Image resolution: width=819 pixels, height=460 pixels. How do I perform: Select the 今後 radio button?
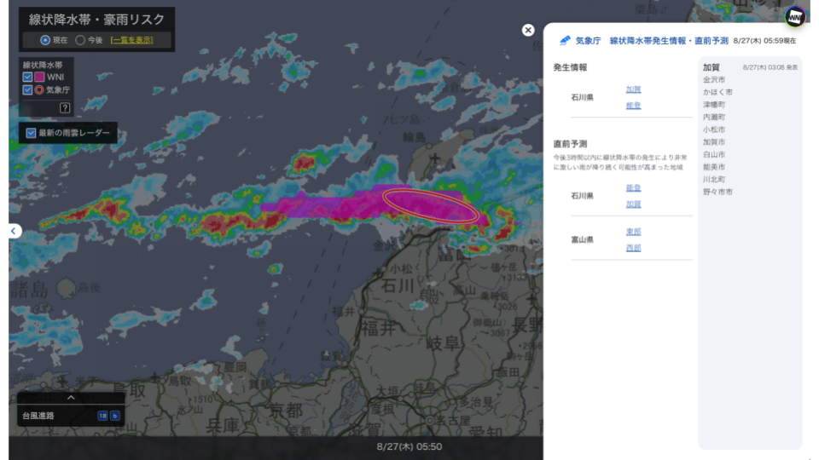pos(80,40)
